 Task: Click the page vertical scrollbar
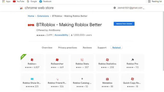click(163, 41)
